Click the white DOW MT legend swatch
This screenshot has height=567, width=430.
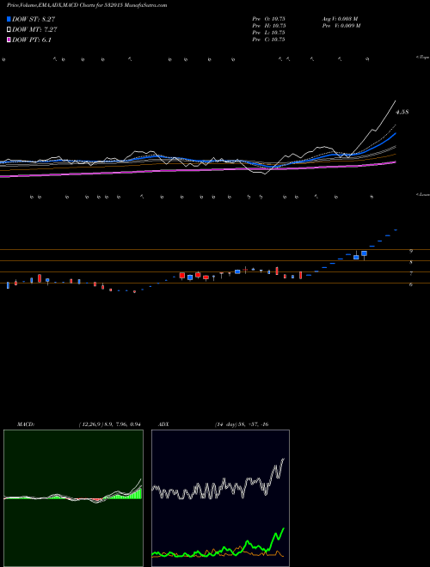coord(9,30)
